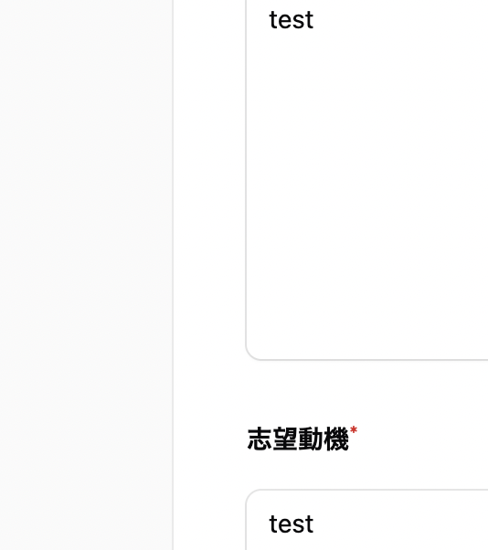
Task: Click the blank gray sidebar panel
Action: pos(86,275)
